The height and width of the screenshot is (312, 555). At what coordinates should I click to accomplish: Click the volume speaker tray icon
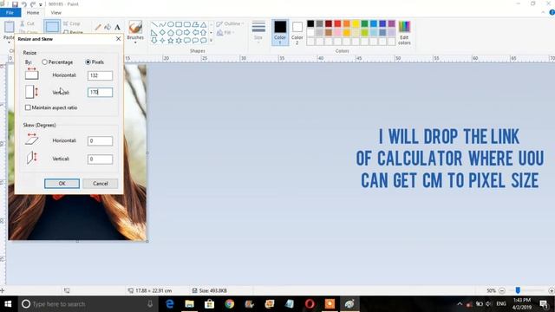click(488, 304)
